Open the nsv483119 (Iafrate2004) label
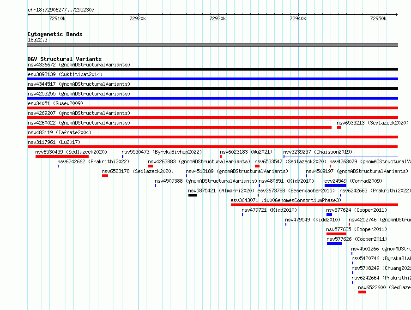The height and width of the screenshot is (310, 411). tap(60, 132)
